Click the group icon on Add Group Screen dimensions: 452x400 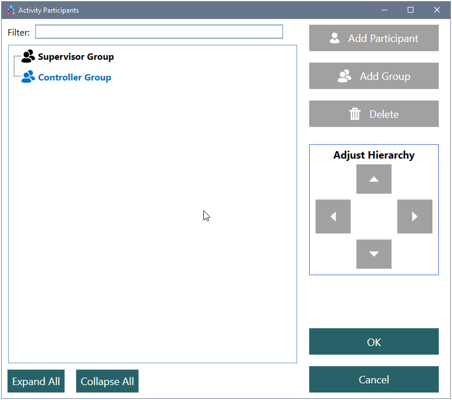pyautogui.click(x=344, y=76)
